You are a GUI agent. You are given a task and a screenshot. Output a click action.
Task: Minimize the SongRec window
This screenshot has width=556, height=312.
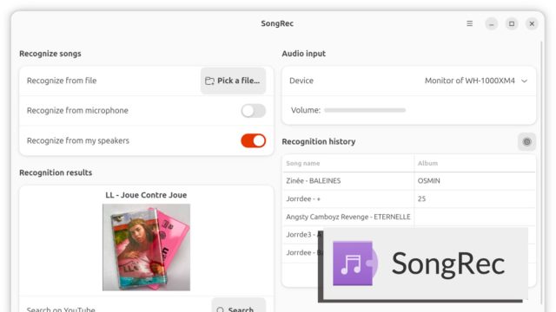pyautogui.click(x=492, y=23)
